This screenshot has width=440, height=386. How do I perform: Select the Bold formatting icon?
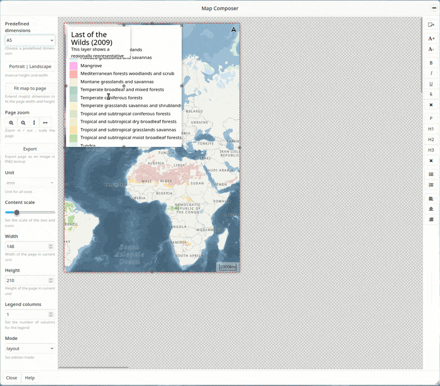point(432,63)
